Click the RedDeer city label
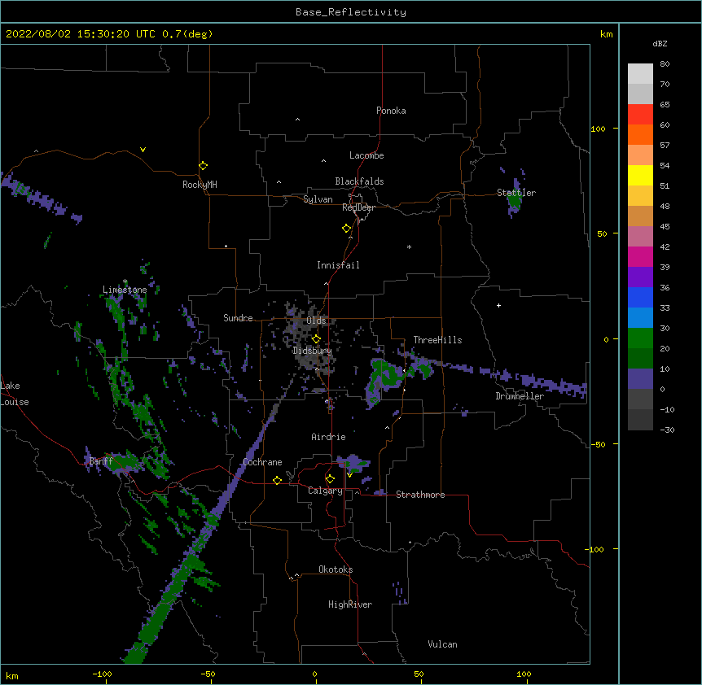The height and width of the screenshot is (685, 702). [x=358, y=207]
